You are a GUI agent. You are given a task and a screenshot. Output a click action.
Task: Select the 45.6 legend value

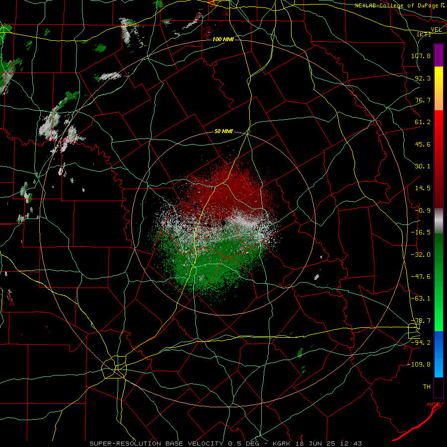coord(423,144)
